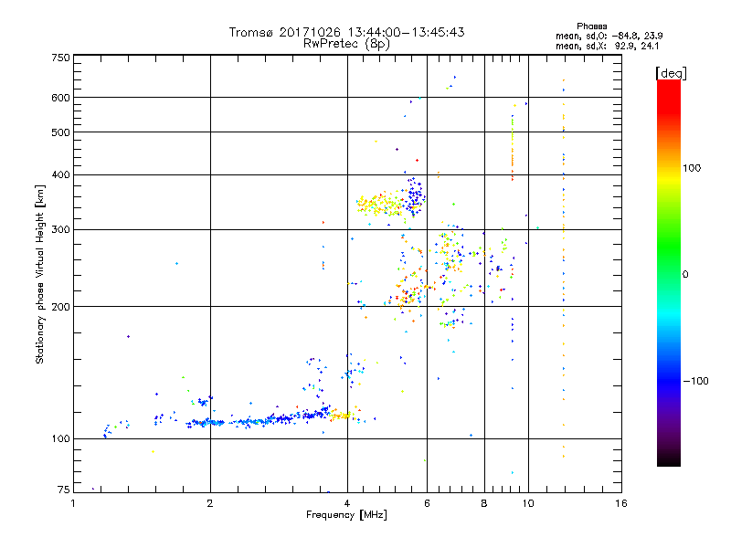Screen dimensions: 731x548
Task: Click the 'mean, sd,X: 92.9, 24.1' line
Action: pyautogui.click(x=607, y=47)
